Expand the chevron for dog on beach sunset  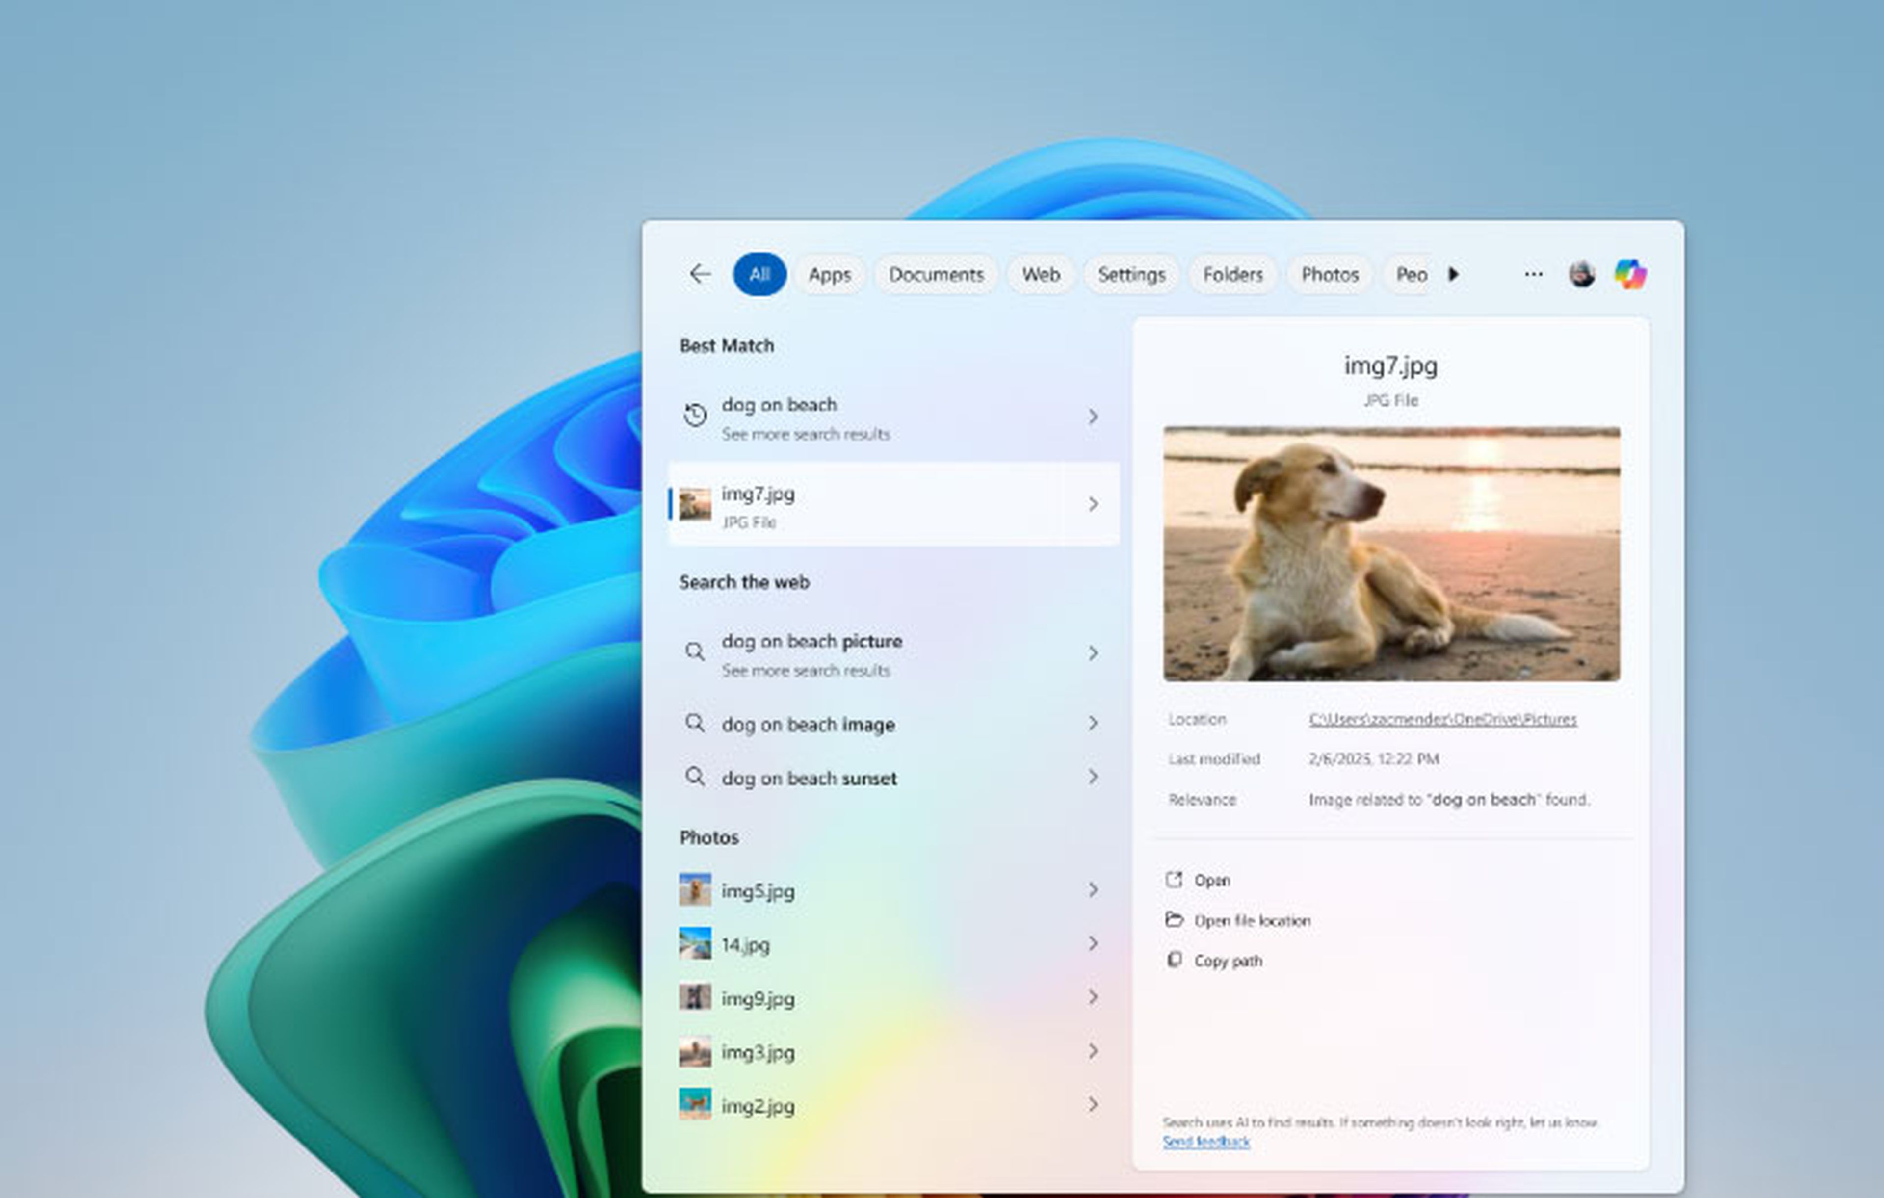(x=1093, y=776)
